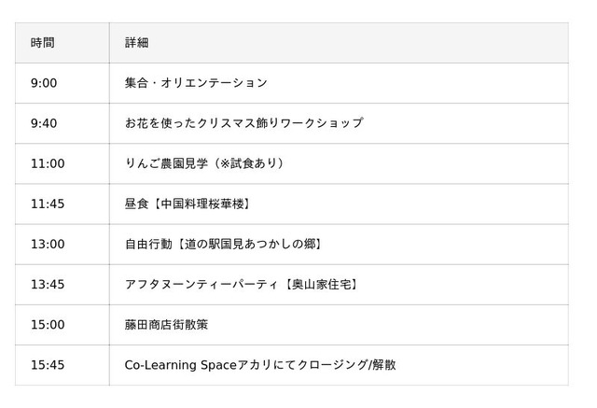Select the 15:45 time cell
Screen dimensions: 597x408
click(x=48, y=364)
